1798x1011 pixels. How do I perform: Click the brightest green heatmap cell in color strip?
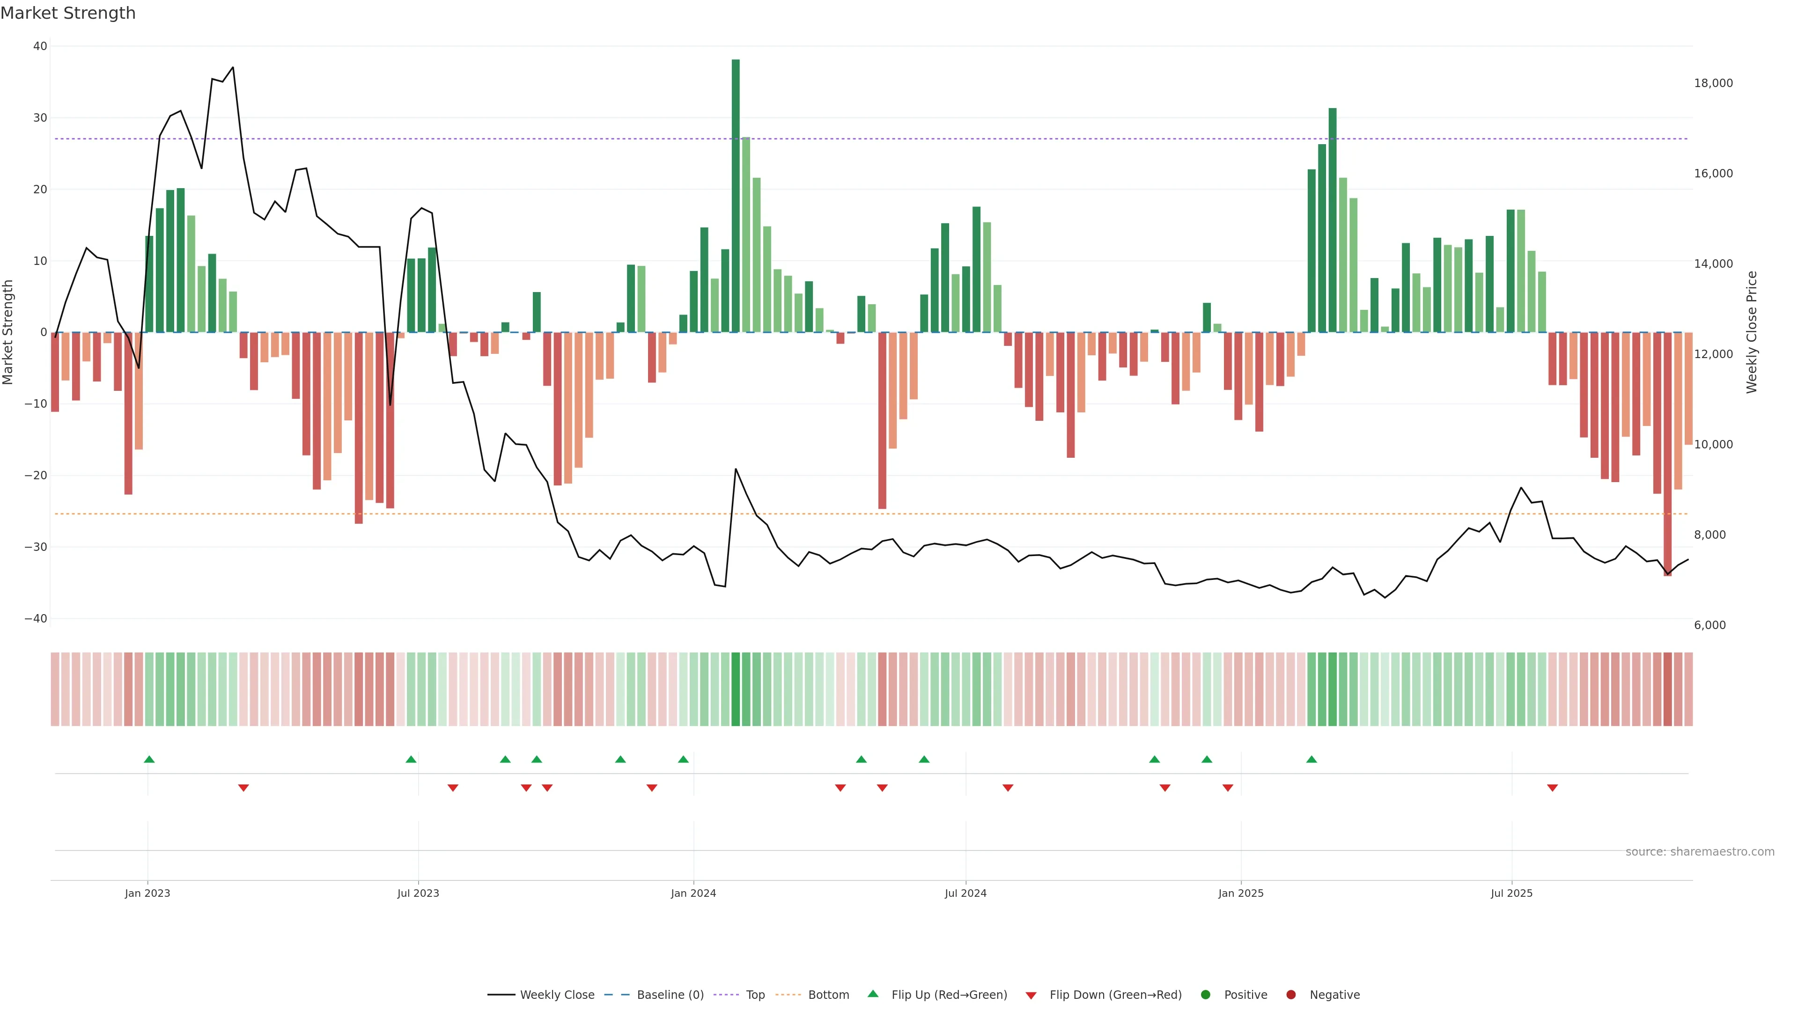point(736,689)
